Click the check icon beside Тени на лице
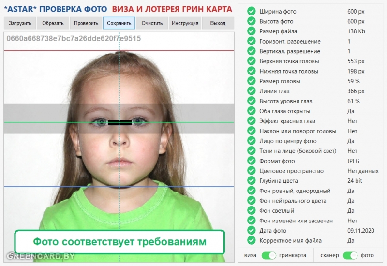This screenshot has width=387, height=266. tap(251, 151)
